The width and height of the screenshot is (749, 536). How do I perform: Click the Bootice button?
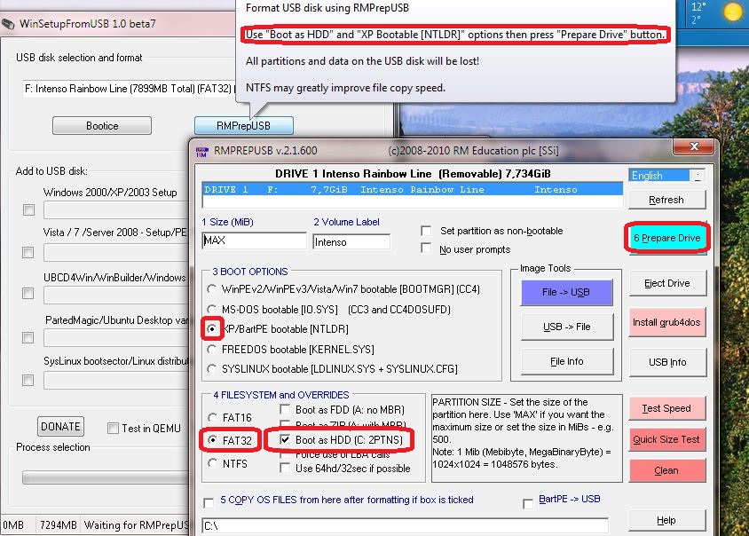[x=102, y=126]
